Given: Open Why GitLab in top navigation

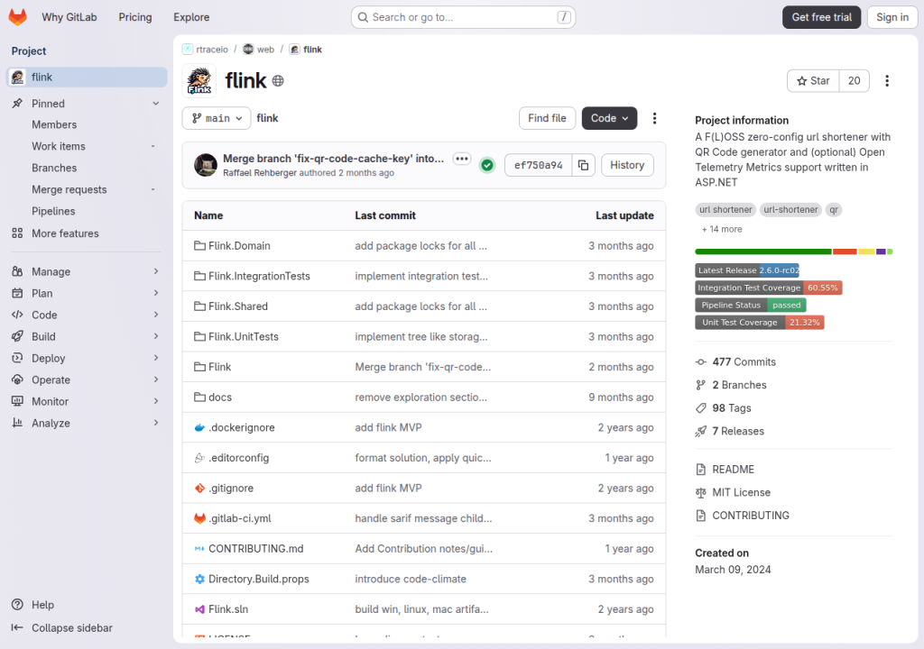Looking at the screenshot, I should [69, 17].
